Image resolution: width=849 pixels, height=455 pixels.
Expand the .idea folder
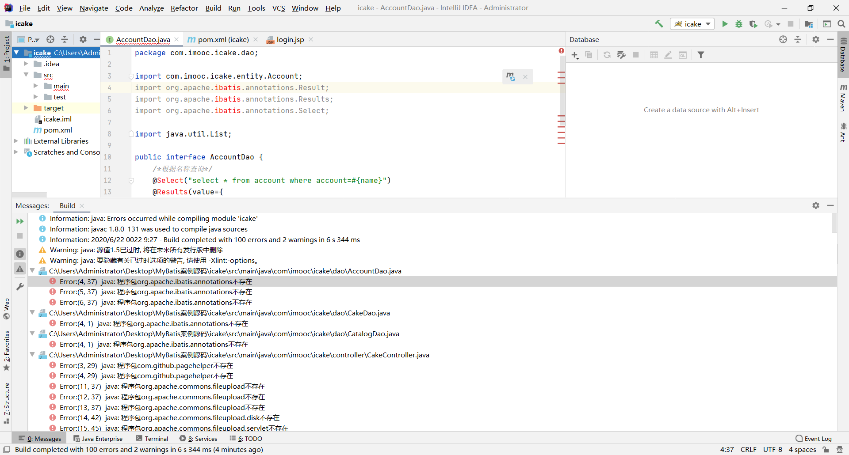[26, 64]
